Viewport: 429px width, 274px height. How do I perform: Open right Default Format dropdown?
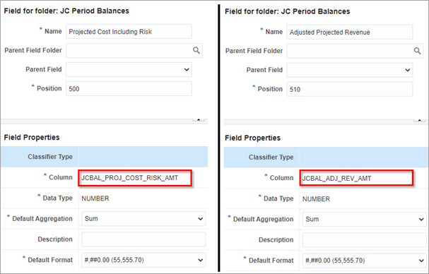pyautogui.click(x=364, y=261)
